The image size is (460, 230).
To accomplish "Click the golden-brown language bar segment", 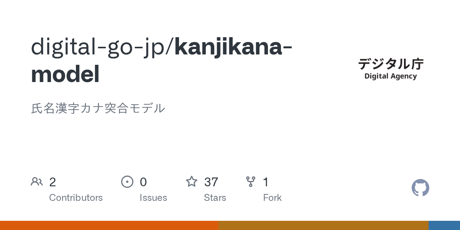I will tap(323, 225).
